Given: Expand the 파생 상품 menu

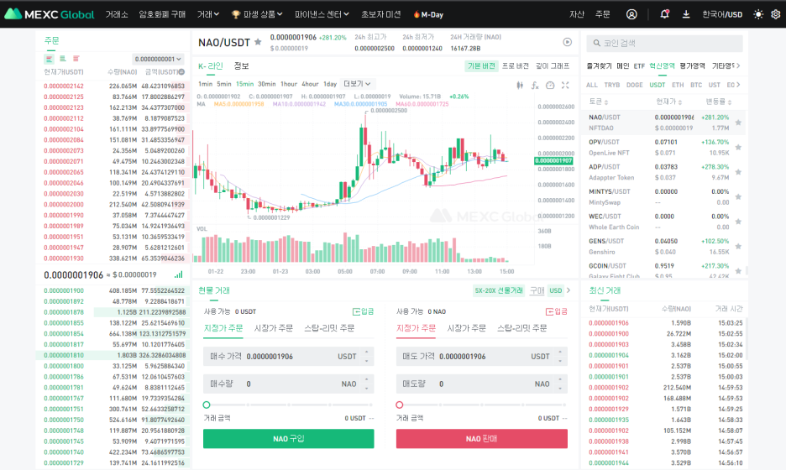Looking at the screenshot, I should tap(257, 14).
